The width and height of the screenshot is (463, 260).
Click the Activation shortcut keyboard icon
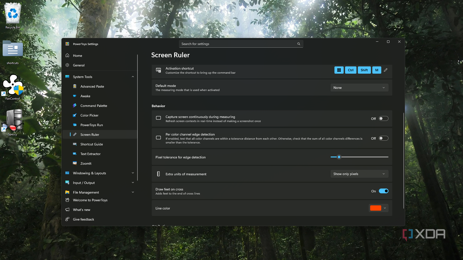[159, 70]
